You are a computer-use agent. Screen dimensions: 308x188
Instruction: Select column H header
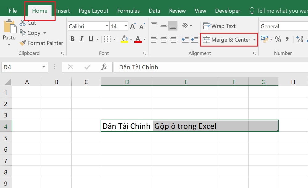tap(293, 82)
